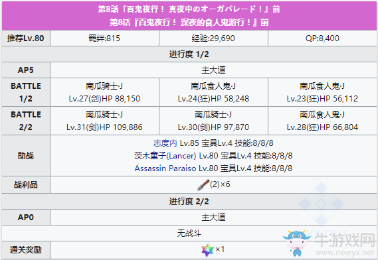
Task: Click the ×1 reward quantity
Action: coord(220,249)
